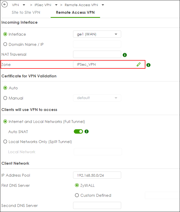Viewport: 180px width, 212px height.
Task: Click the info icon beside Zone field
Action: 148,65
